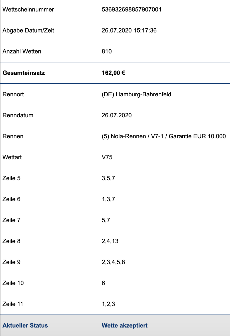Click the Zeile 10 selection 6
This screenshot has height=336, width=230.
click(x=103, y=283)
